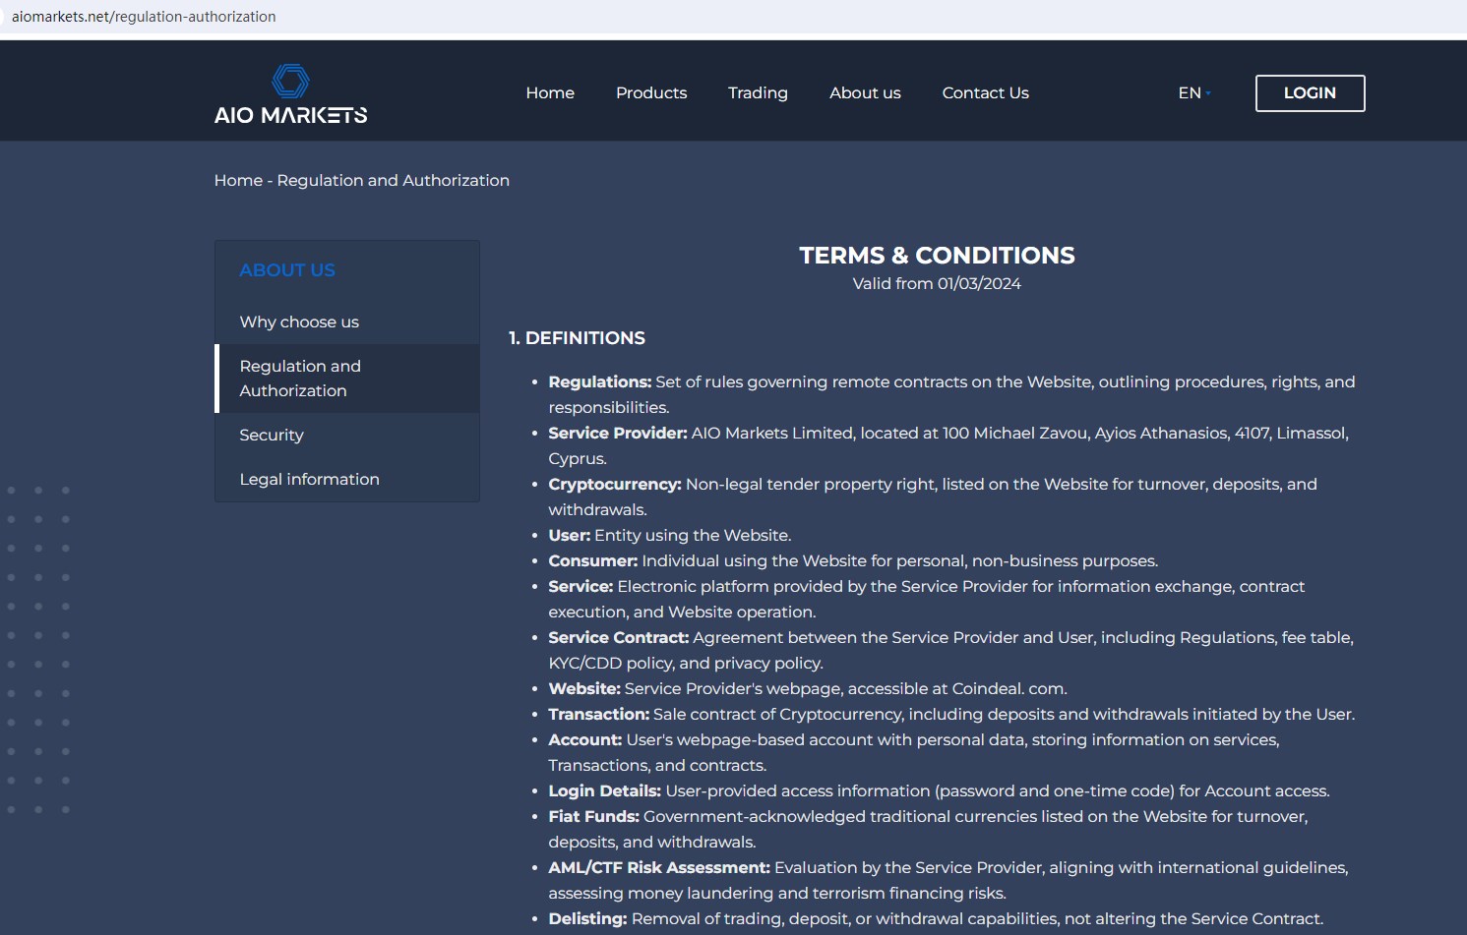
Task: Click the bold term Consumer:
Action: [x=593, y=560]
